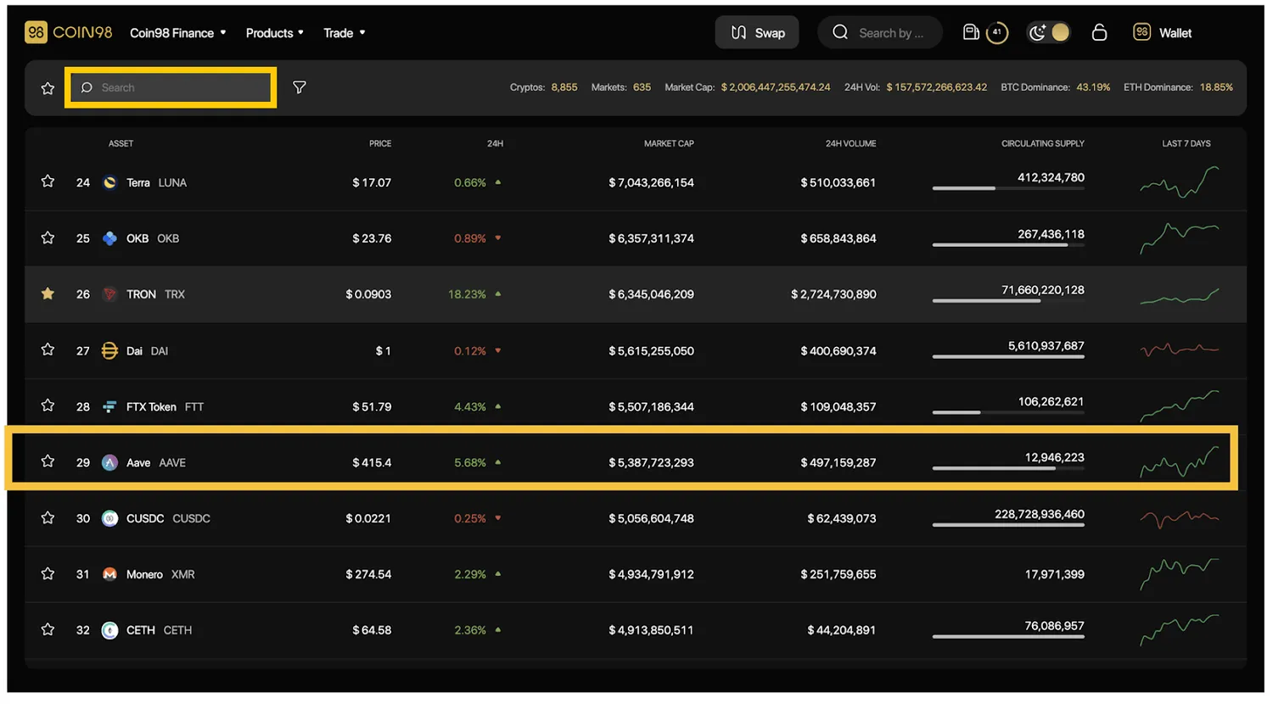Open the FTX Token asset name
The height and width of the screenshot is (704, 1273).
[151, 407]
